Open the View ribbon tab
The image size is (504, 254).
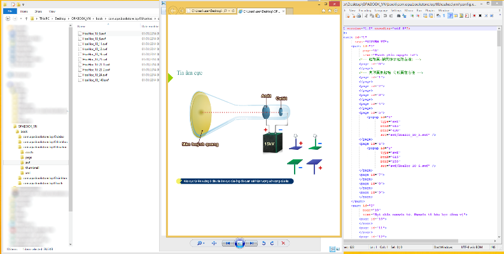[x=53, y=11]
